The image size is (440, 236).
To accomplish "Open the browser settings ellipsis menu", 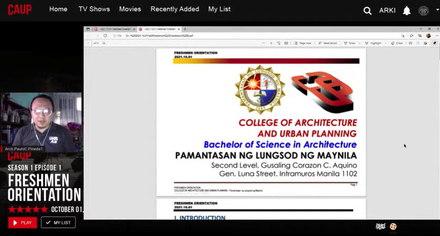I will click(437, 36).
